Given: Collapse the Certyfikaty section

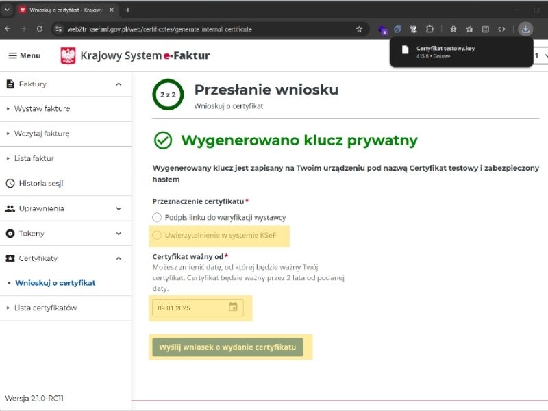Looking at the screenshot, I should coord(119,258).
